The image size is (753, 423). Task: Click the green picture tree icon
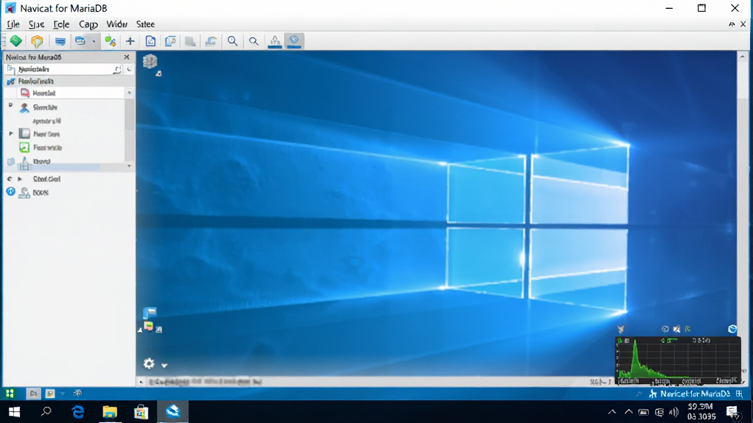[x=24, y=147]
